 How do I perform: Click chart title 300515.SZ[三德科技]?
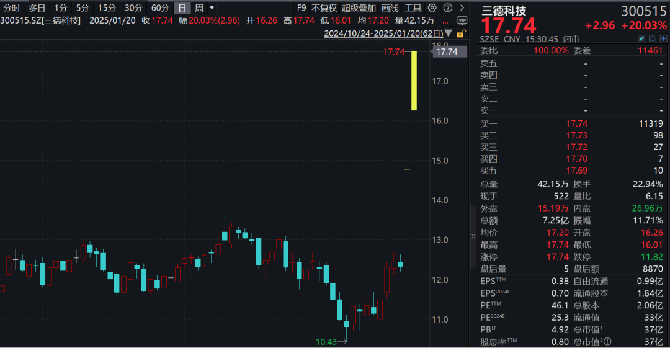[x=40, y=20]
